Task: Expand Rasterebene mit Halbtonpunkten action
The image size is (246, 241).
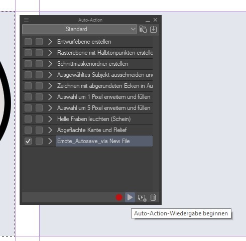Action: click(50, 53)
